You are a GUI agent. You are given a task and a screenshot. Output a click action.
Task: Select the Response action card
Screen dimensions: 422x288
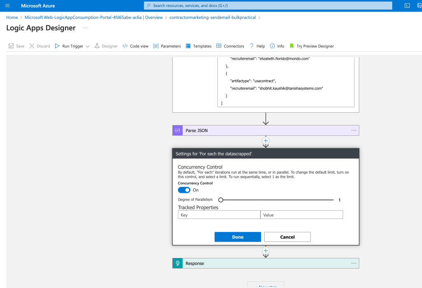(x=266, y=263)
